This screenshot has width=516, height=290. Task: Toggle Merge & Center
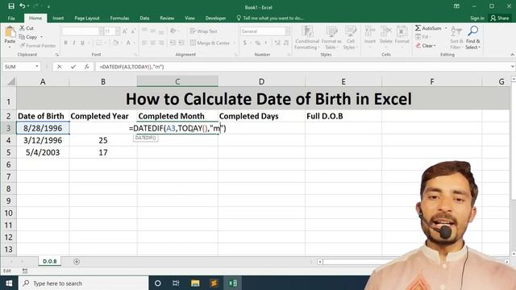pyautogui.click(x=210, y=43)
